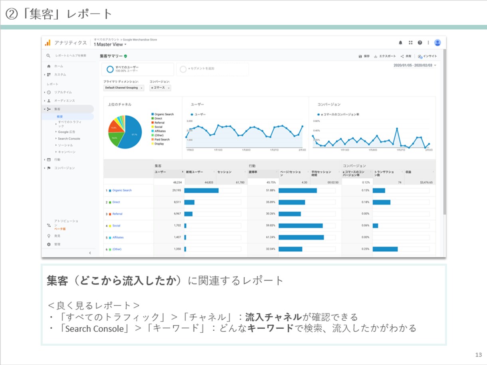This screenshot has width=487, height=365.
Task: Click the 集客 acquisition branch icon
Action: coord(49,109)
